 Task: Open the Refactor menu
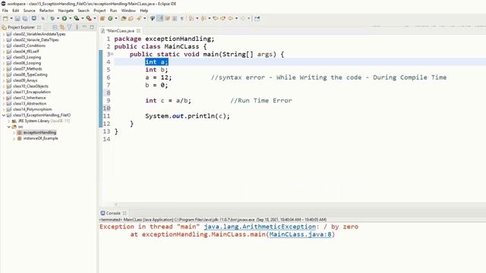46,11
